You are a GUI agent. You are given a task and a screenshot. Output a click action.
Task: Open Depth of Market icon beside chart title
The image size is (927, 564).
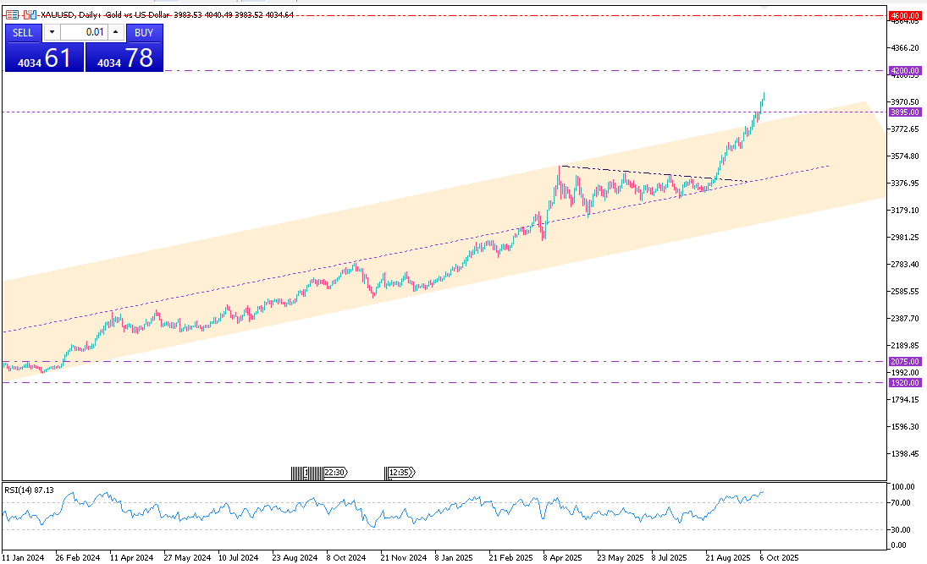click(x=29, y=15)
